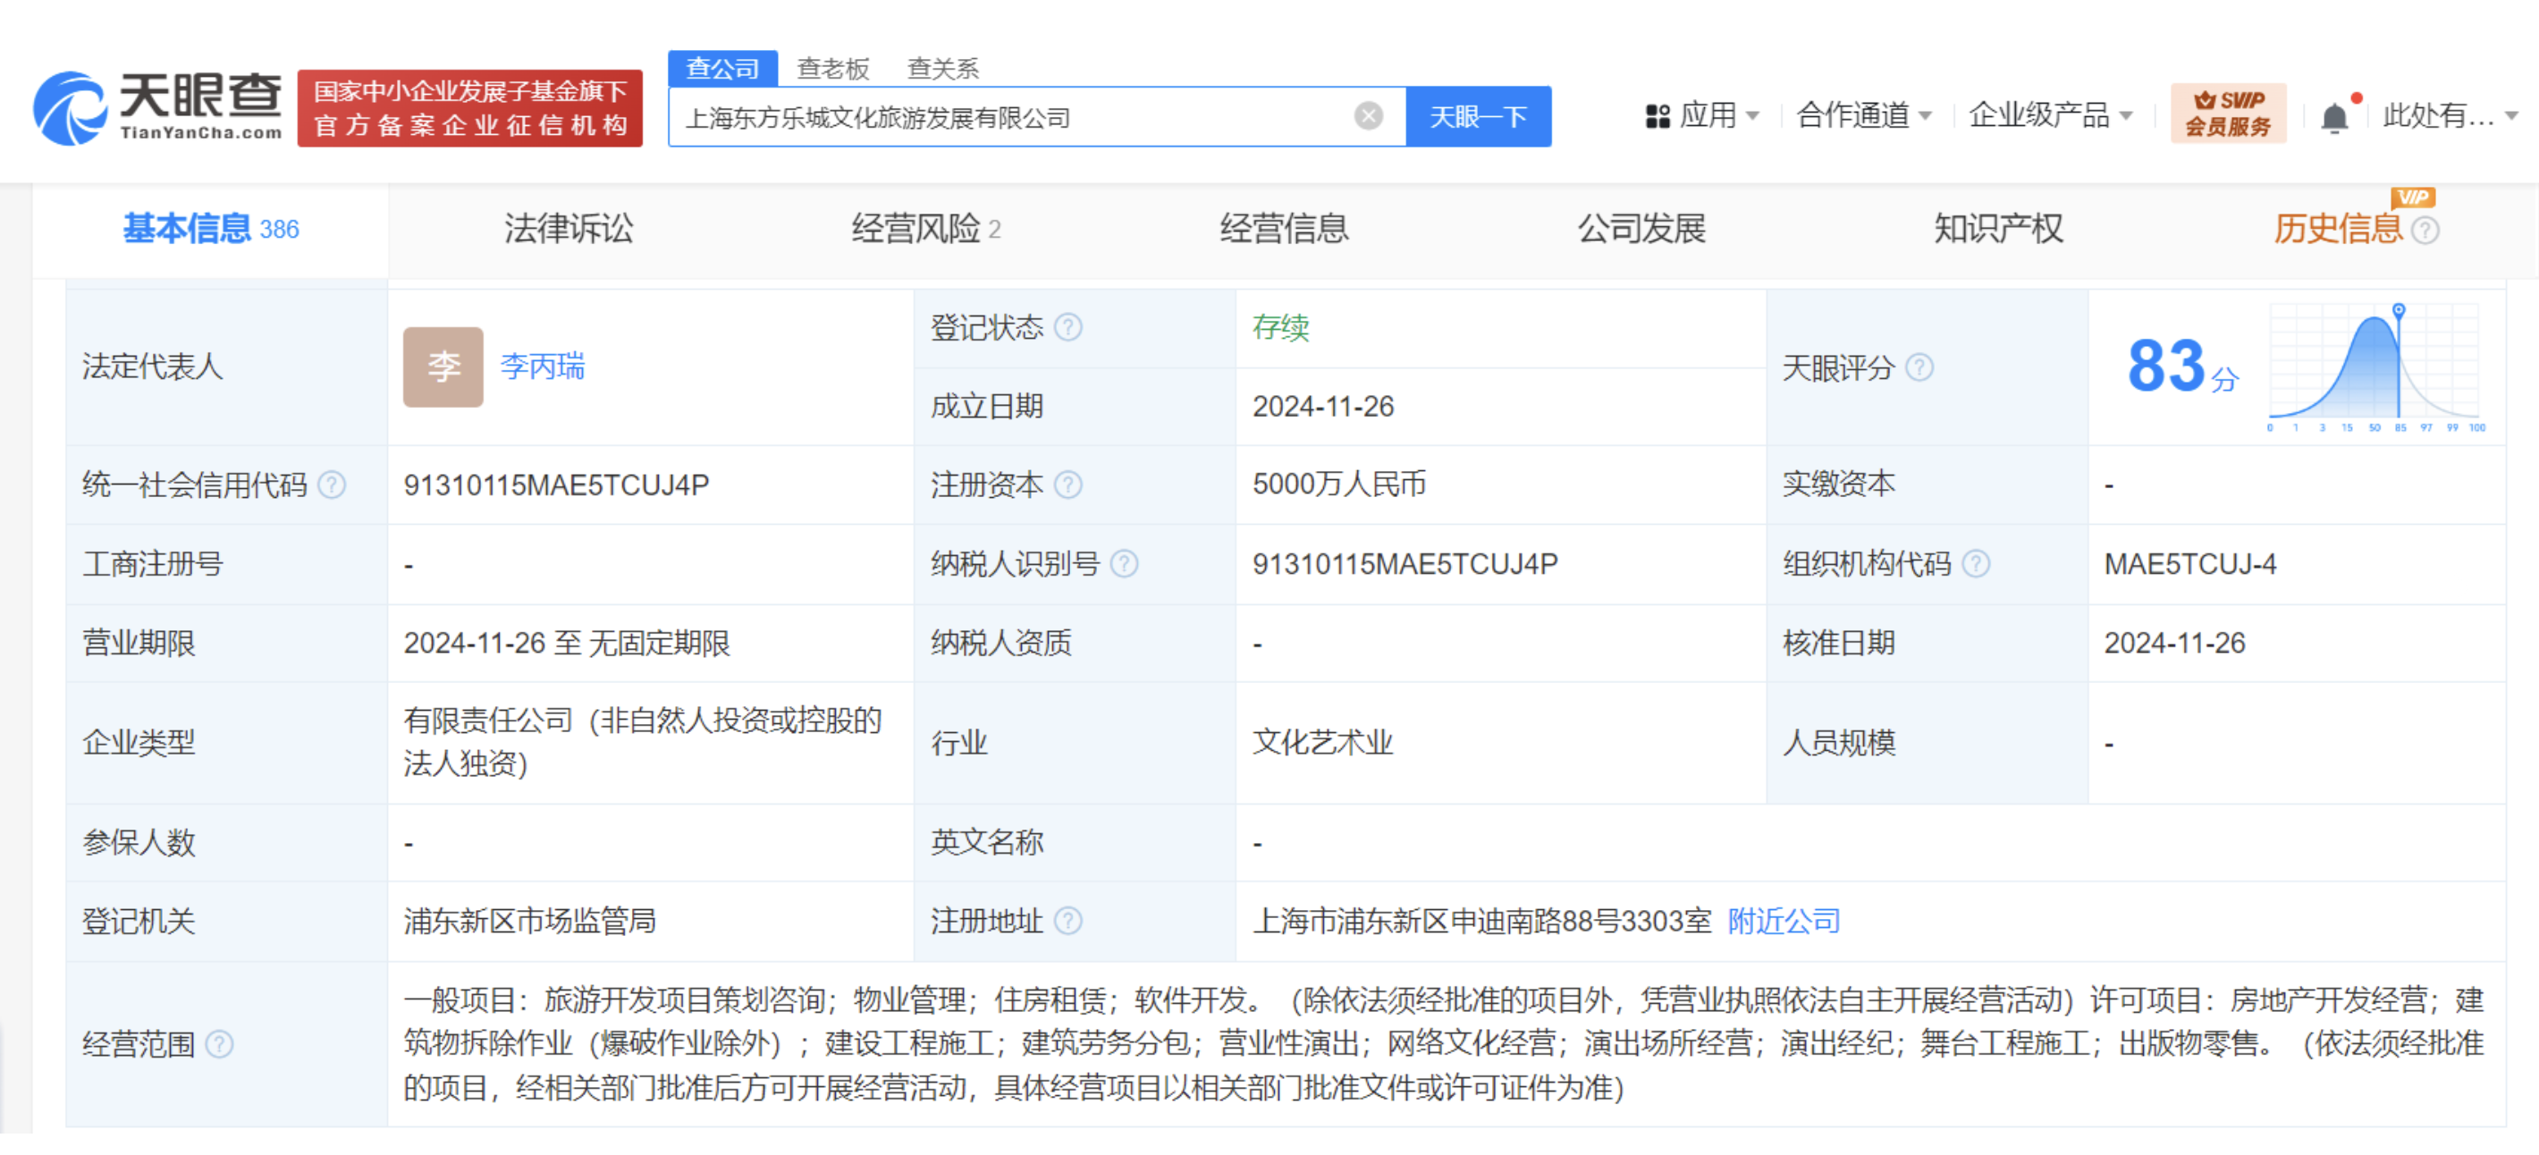Click help icon beside 注册地址
Viewport: 2539px width, 1155px height.
click(1067, 922)
